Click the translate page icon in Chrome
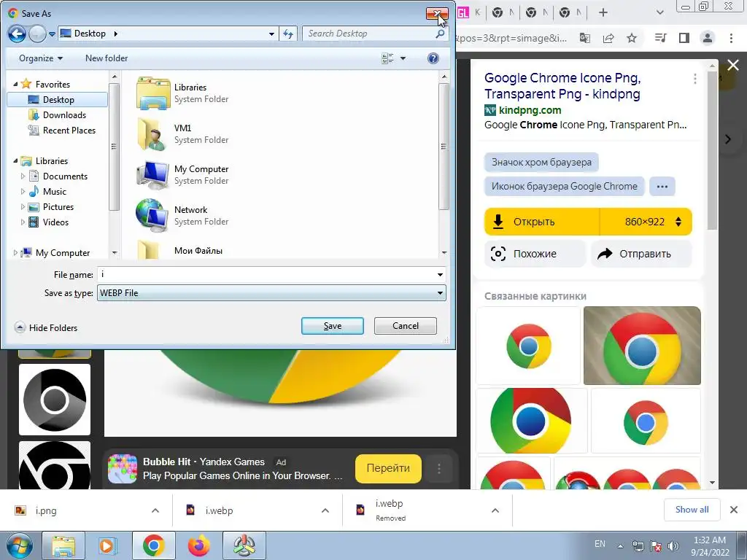Screen dimensions: 747x560 pos(584,38)
